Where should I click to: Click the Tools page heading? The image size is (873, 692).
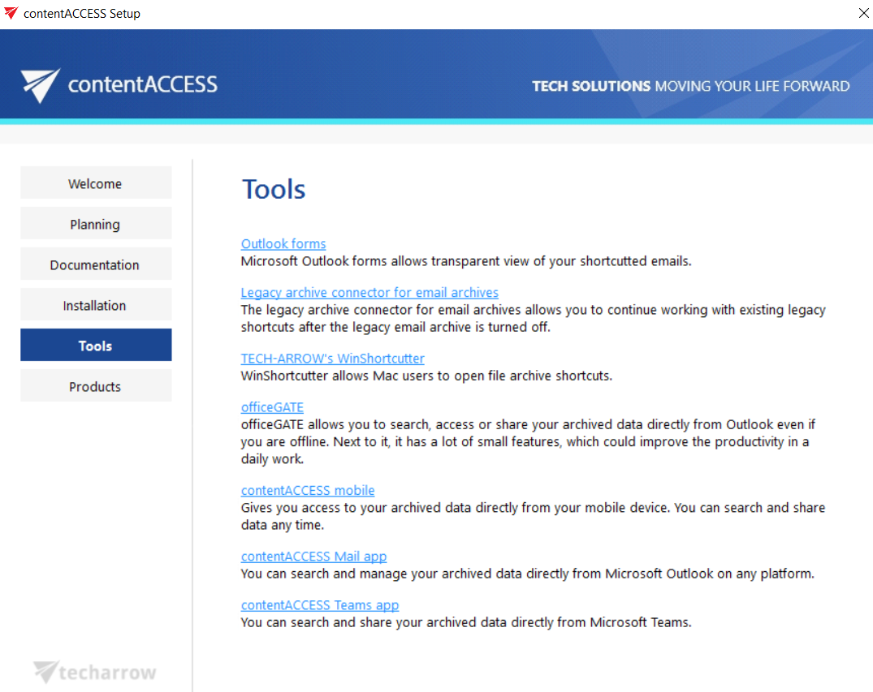point(274,188)
